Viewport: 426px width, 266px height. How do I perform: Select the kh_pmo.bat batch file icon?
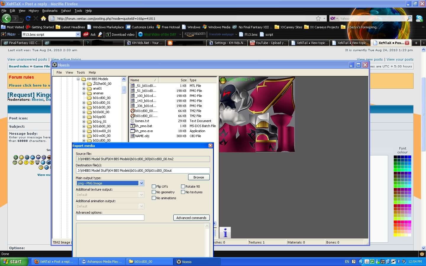pos(133,126)
